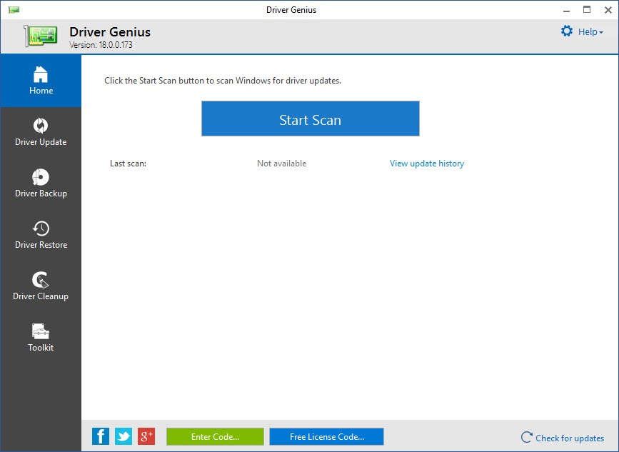The width and height of the screenshot is (619, 452).
Task: Click the Free License Code button
Action: click(326, 436)
